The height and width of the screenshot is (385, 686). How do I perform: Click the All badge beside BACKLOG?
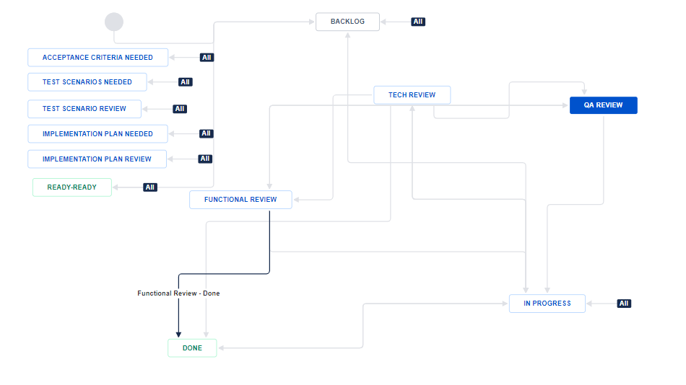click(418, 22)
